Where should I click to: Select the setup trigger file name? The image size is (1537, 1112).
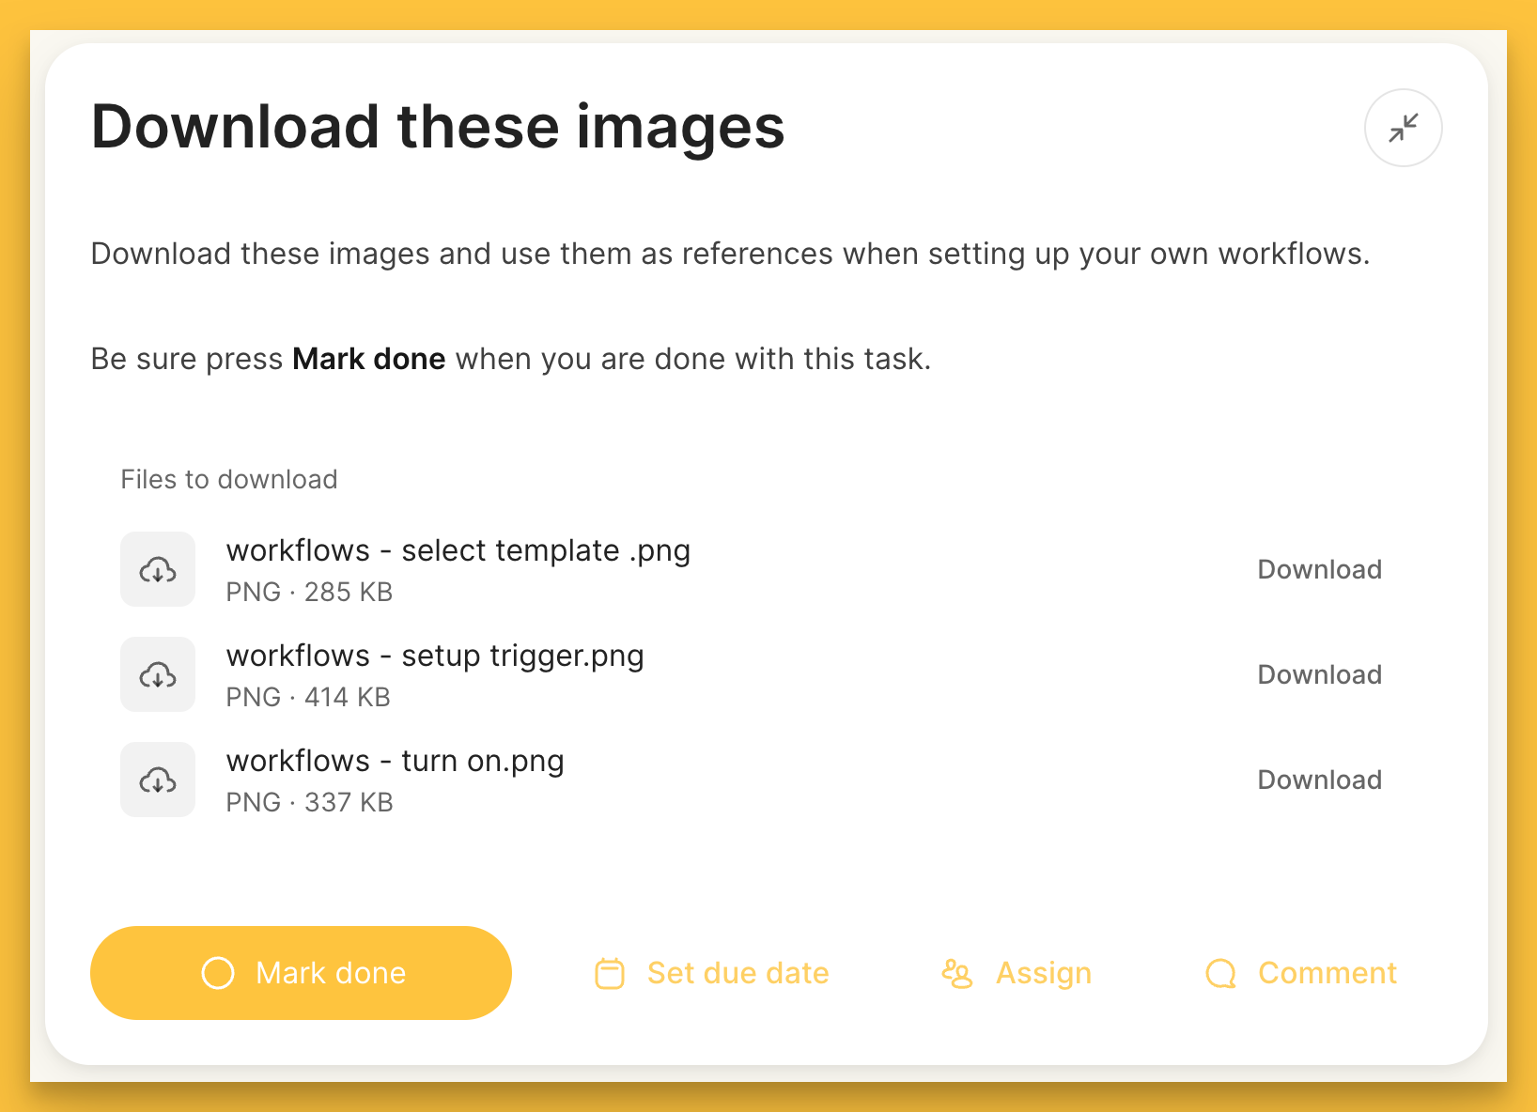(435, 656)
